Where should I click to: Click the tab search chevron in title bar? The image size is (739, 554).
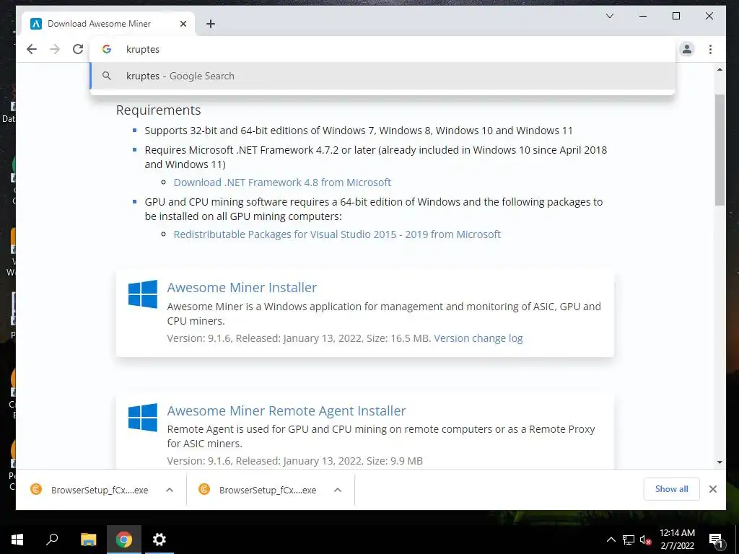pyautogui.click(x=609, y=16)
